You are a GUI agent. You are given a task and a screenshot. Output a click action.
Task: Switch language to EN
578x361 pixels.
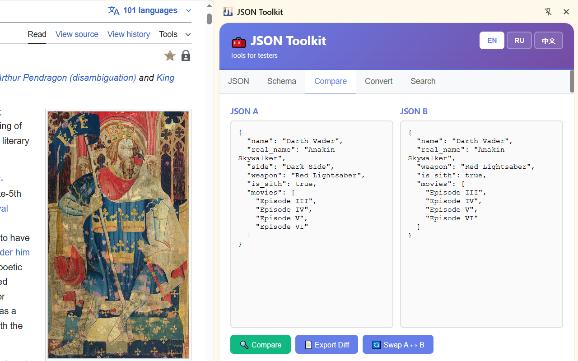coord(492,41)
